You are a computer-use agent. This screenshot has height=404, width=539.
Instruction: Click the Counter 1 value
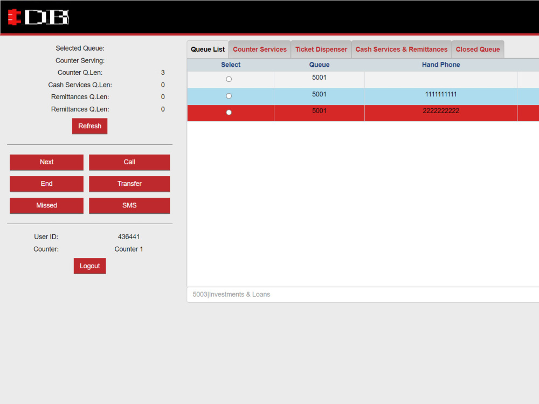129,249
